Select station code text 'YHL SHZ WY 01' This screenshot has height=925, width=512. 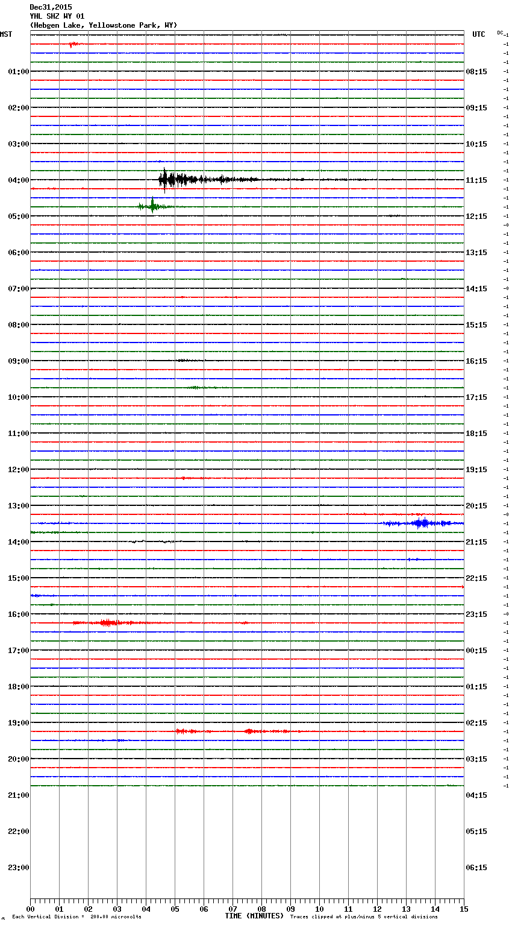coord(57,16)
